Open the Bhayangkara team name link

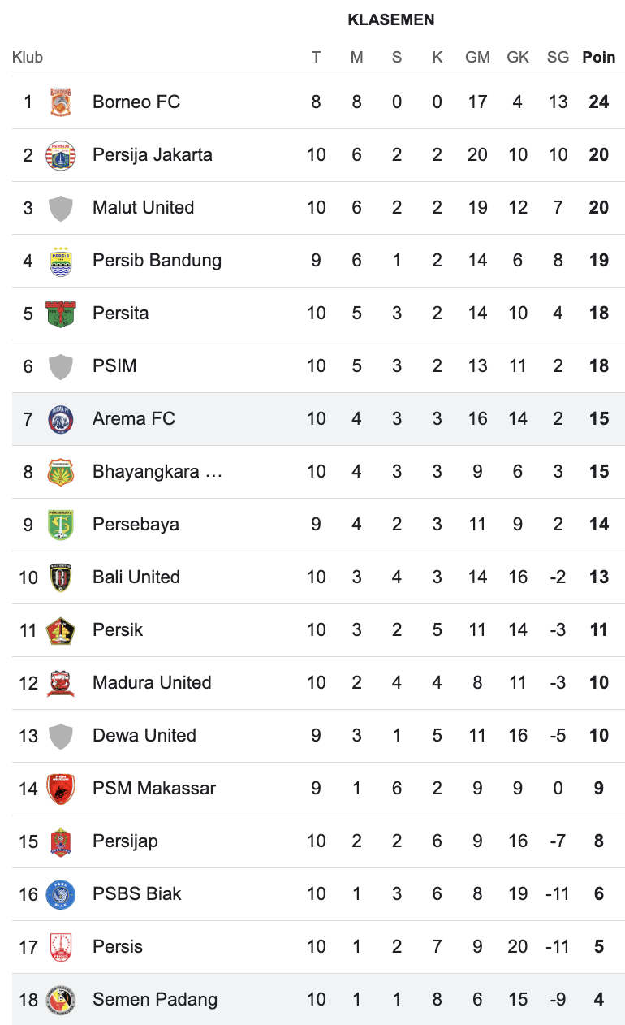point(157,472)
